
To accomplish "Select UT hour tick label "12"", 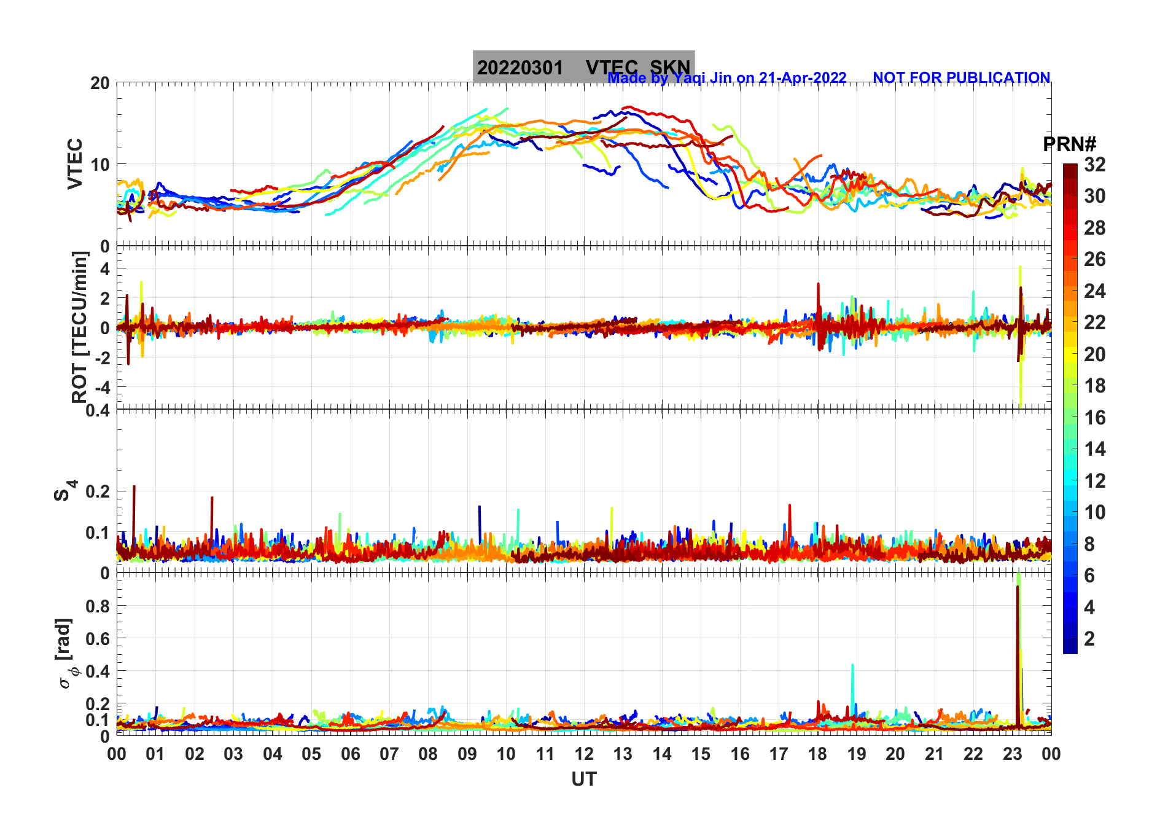I will (x=584, y=754).
